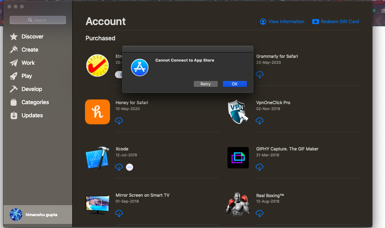Viewport: 385px width, 228px height.
Task: Click the Xcode app icon
Action: click(97, 158)
